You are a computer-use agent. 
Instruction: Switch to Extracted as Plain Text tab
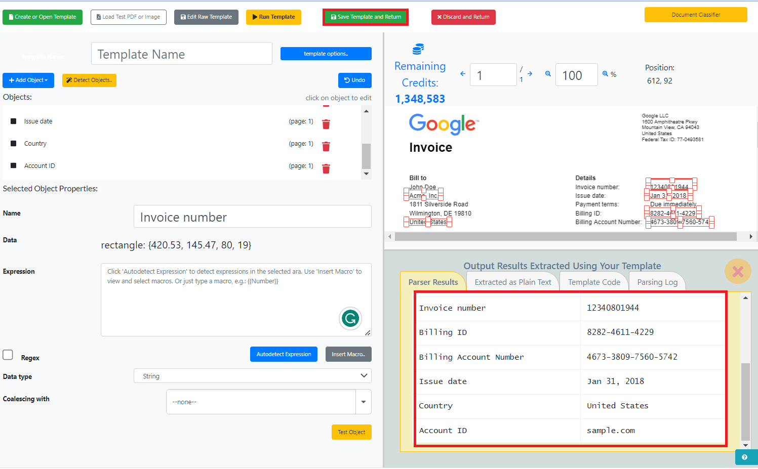point(512,282)
